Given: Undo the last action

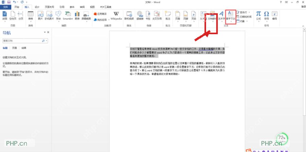Looking at the screenshot, I should click(14, 2).
